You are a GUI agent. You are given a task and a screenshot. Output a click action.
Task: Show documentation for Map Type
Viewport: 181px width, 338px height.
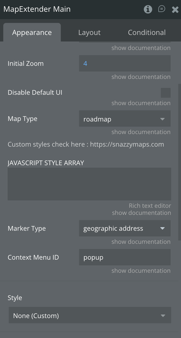point(141,132)
